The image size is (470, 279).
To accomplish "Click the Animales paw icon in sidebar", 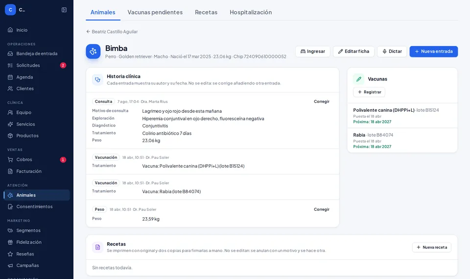I will click(x=10, y=195).
